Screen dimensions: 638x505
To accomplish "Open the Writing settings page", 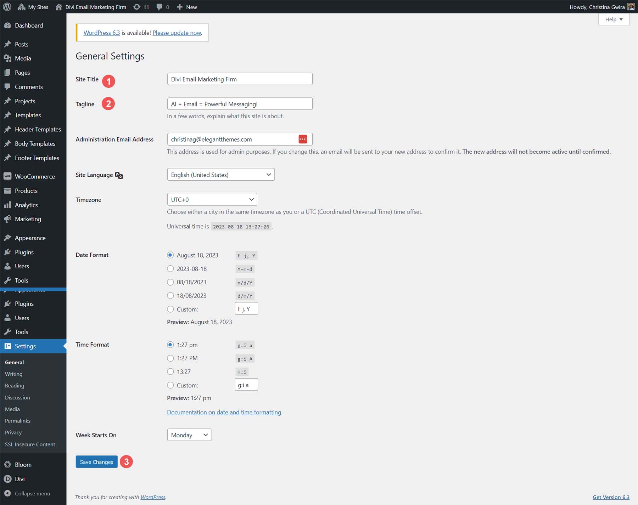I will [x=13, y=374].
